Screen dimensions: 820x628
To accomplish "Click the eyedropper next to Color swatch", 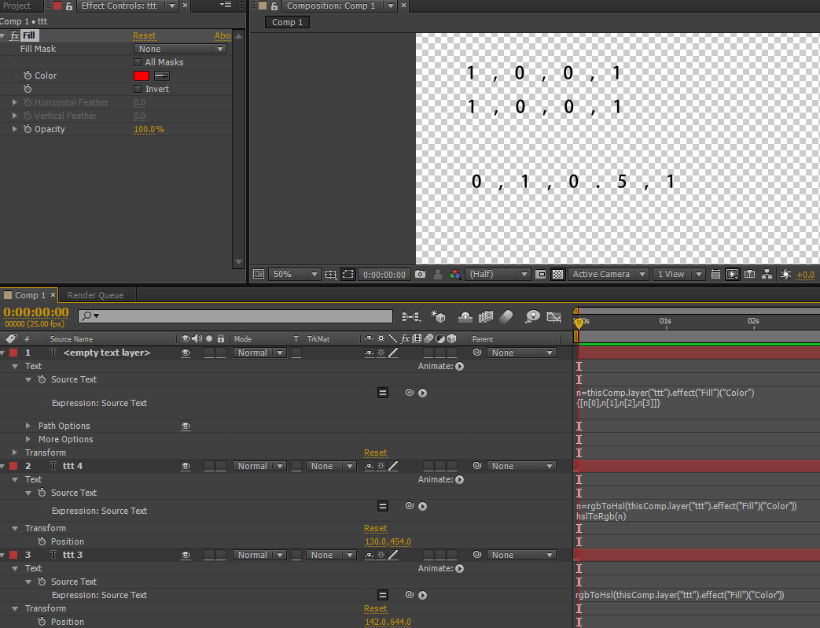I will (162, 76).
